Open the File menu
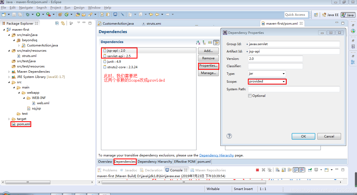The height and width of the screenshot is (195, 357). point(3,8)
